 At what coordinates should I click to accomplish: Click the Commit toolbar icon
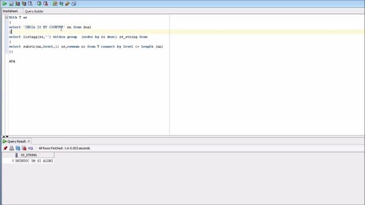(x=39, y=3)
